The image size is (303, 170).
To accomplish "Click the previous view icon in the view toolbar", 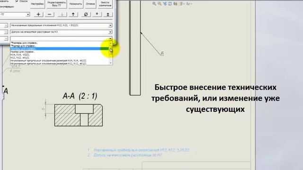I will [165, 4].
